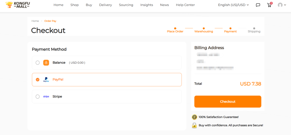This screenshot has height=135, width=291.
Task: Click the PayPal logo icon
Action: click(x=46, y=80)
